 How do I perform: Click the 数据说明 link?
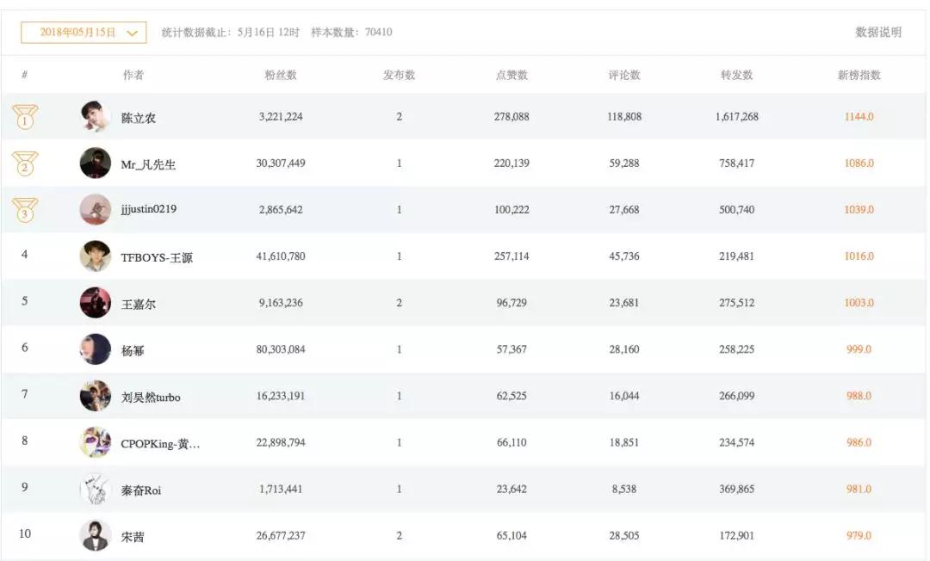877,33
